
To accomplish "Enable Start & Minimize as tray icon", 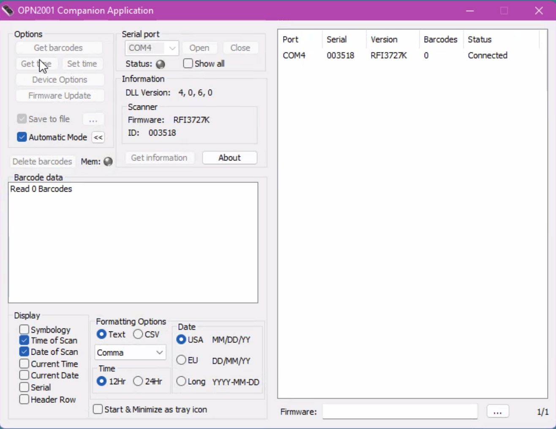I will pyautogui.click(x=97, y=409).
